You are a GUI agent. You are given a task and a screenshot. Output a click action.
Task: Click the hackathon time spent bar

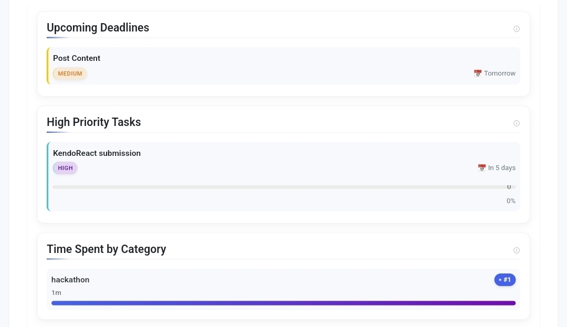tap(283, 303)
